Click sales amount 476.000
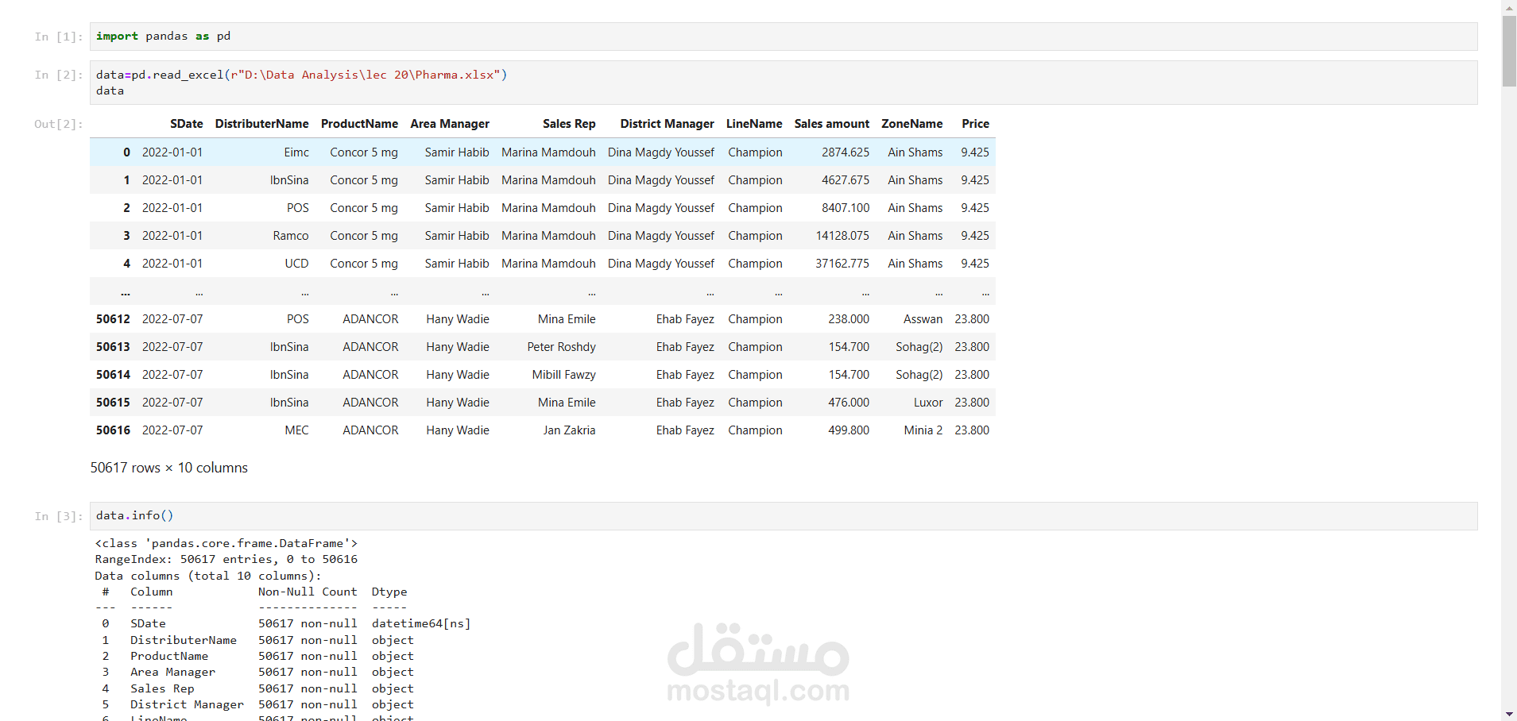 (x=849, y=403)
